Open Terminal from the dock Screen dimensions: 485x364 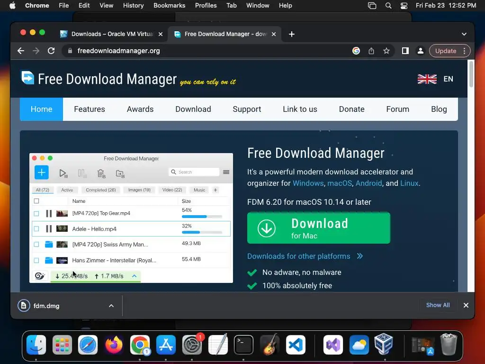coord(244,345)
